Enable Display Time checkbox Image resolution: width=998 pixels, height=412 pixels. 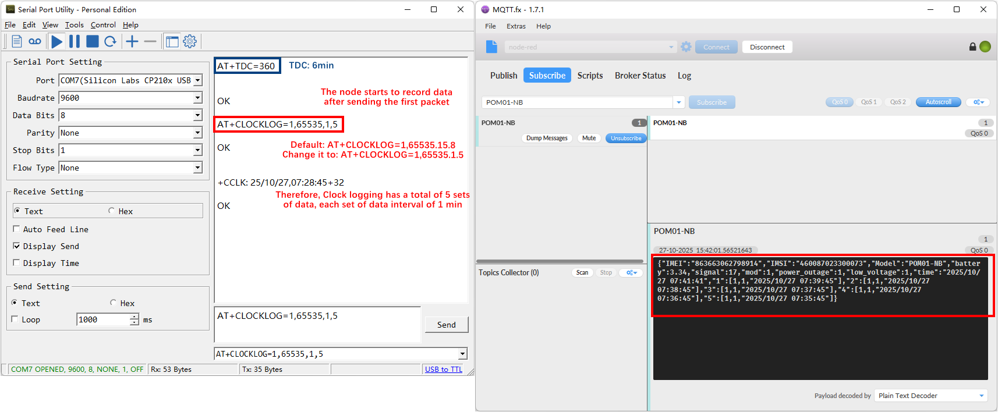[16, 262]
